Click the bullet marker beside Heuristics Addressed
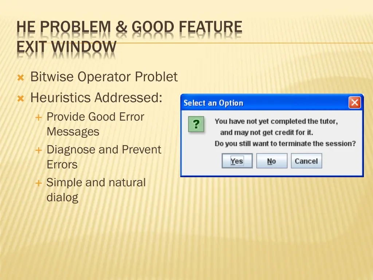 tap(21, 98)
